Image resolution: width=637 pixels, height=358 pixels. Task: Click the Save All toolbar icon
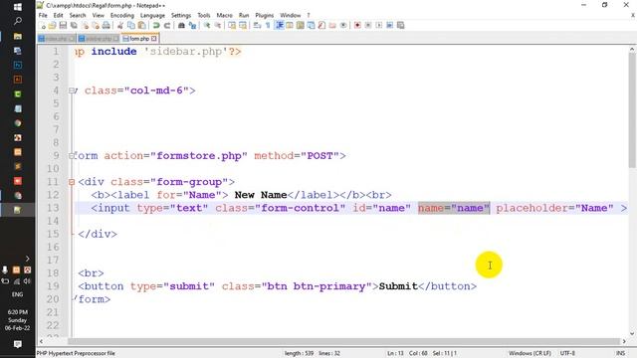coord(74,25)
